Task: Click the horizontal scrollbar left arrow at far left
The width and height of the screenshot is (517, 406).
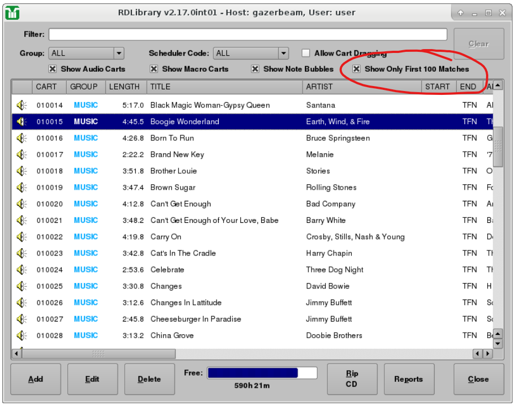Action: (16, 354)
